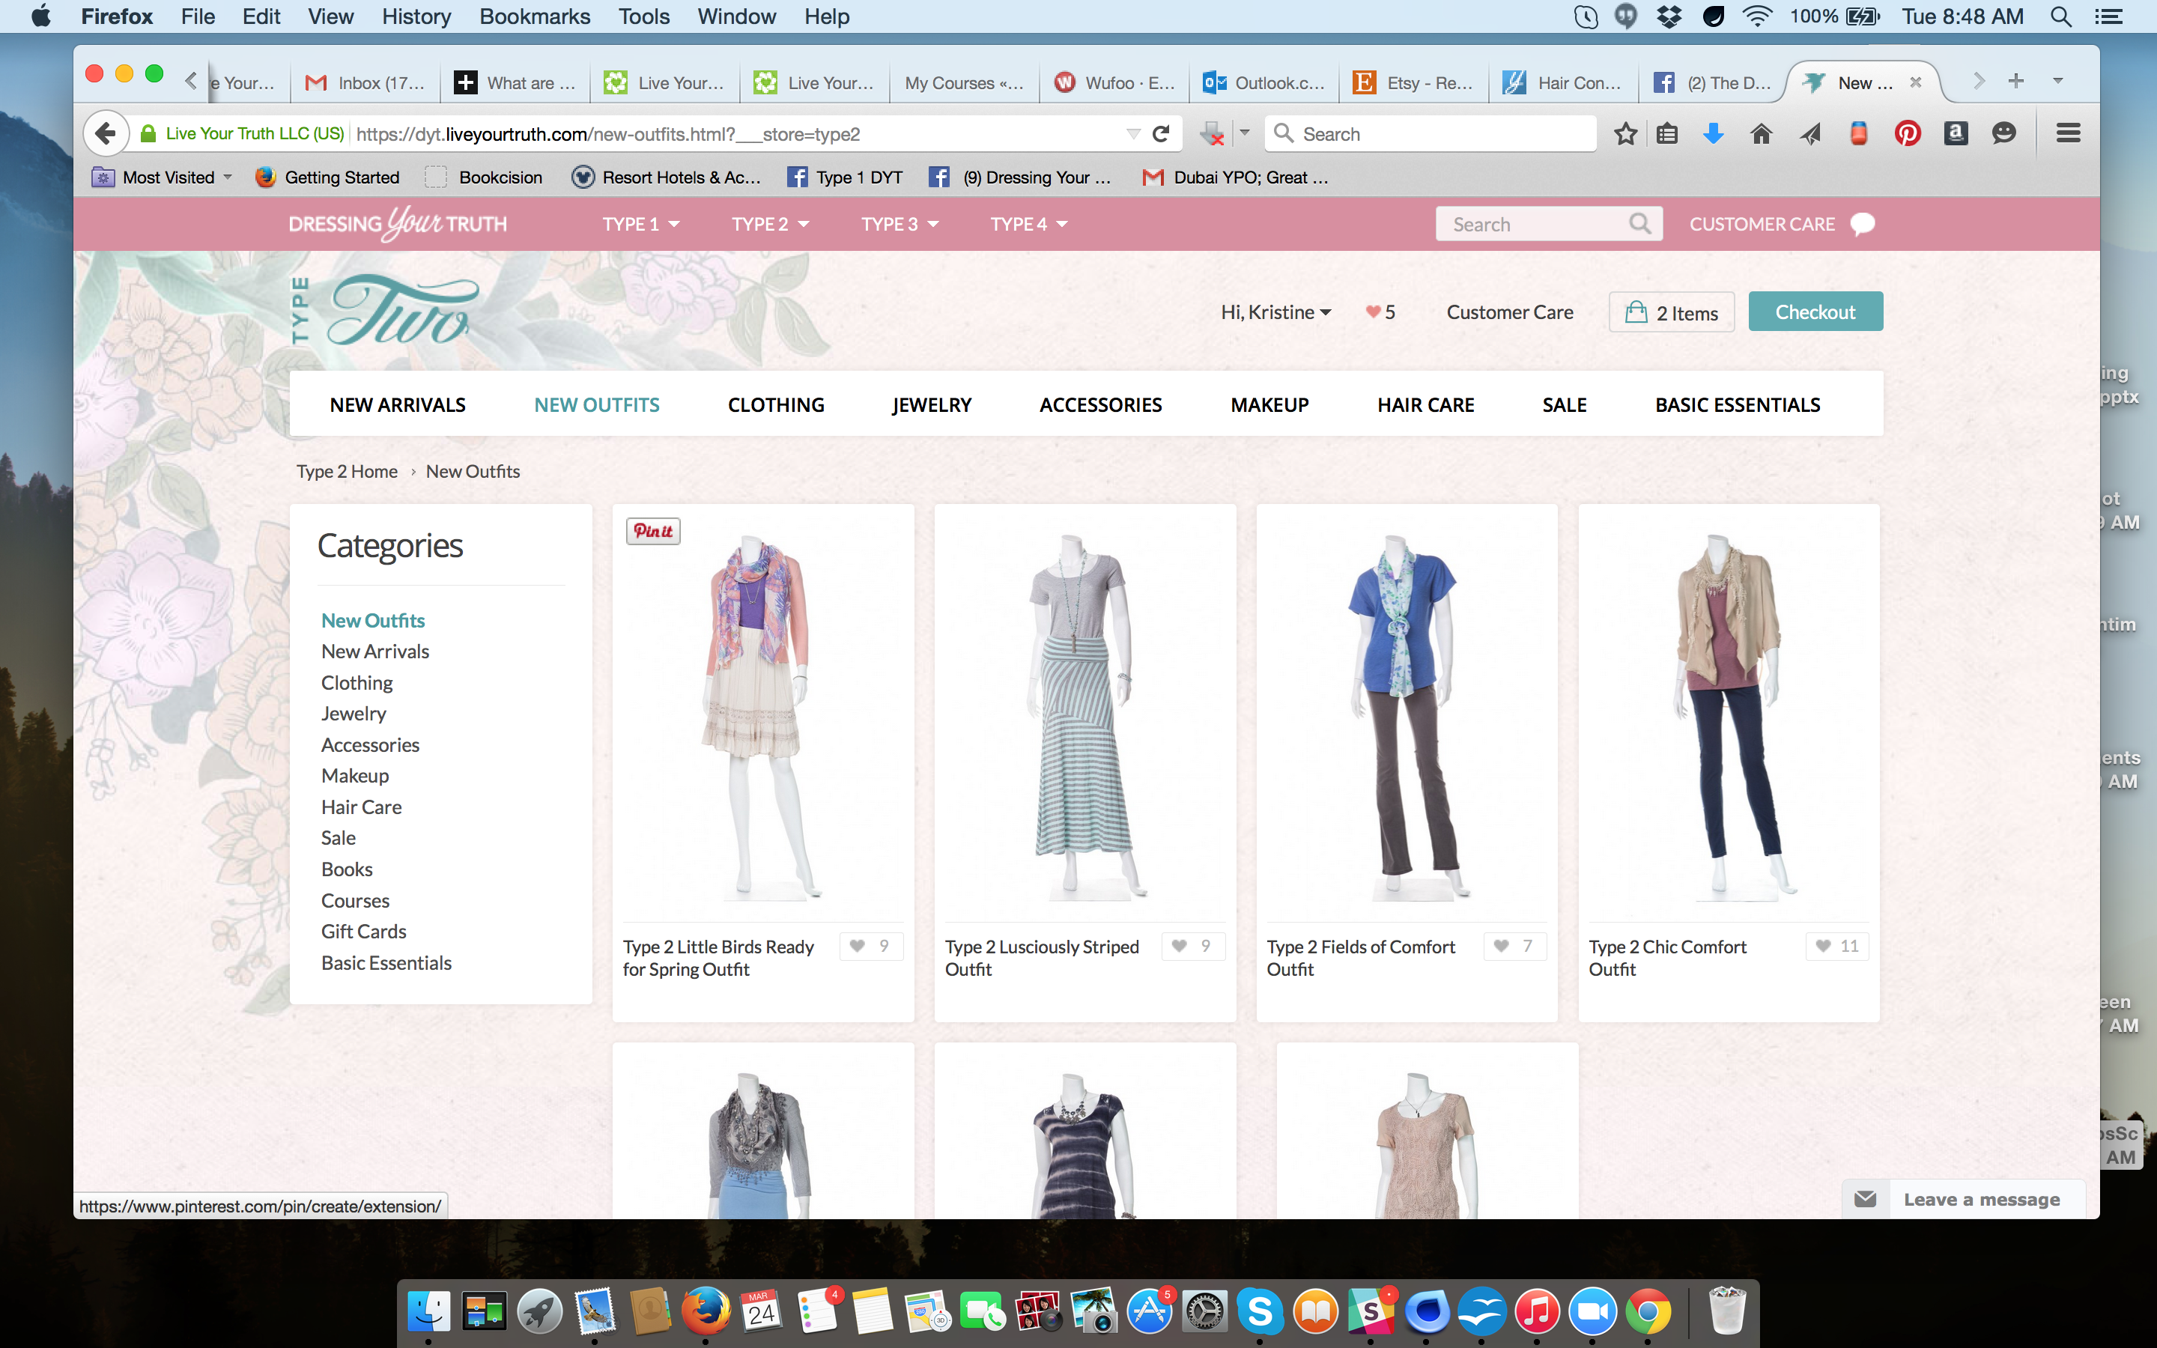Bookmark this page with the star icon

1625,134
